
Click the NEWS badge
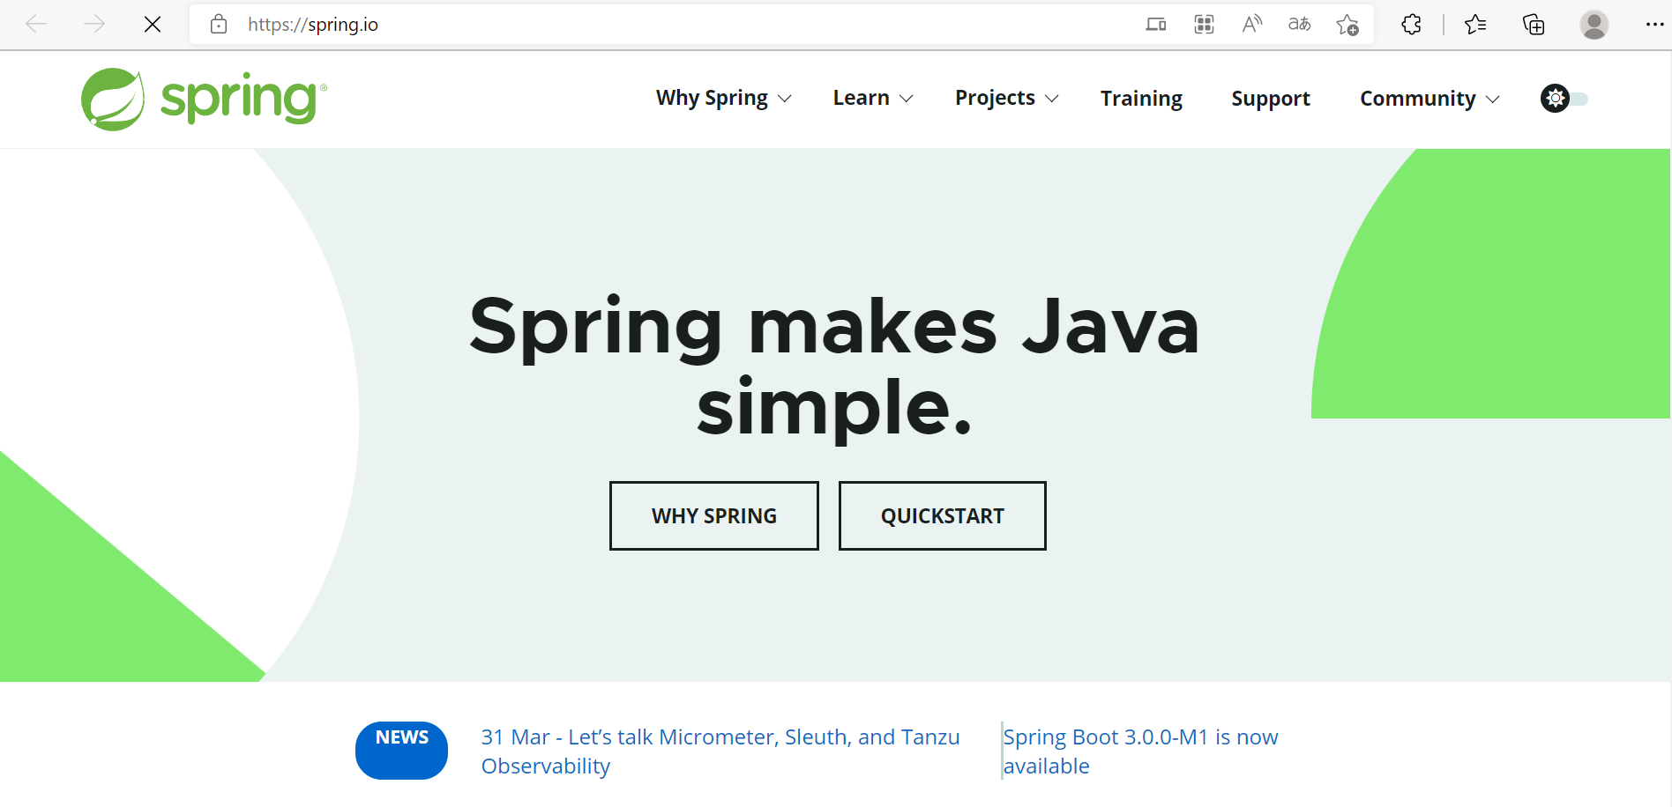pos(401,750)
